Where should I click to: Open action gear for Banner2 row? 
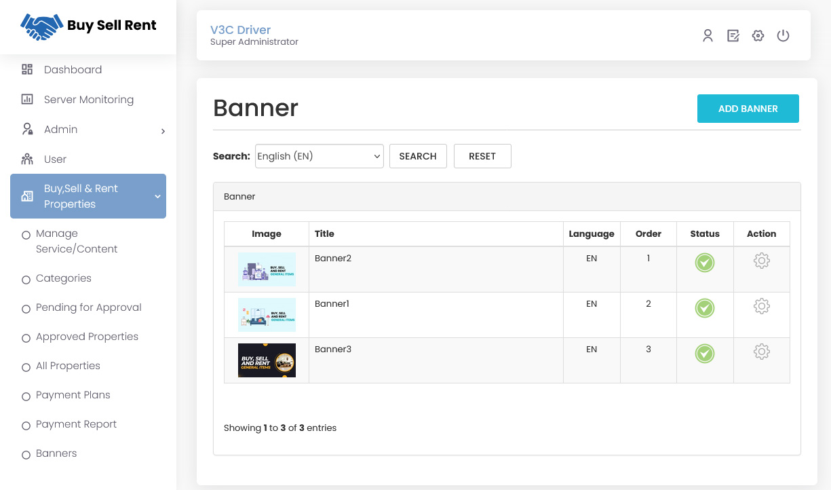[x=761, y=261]
